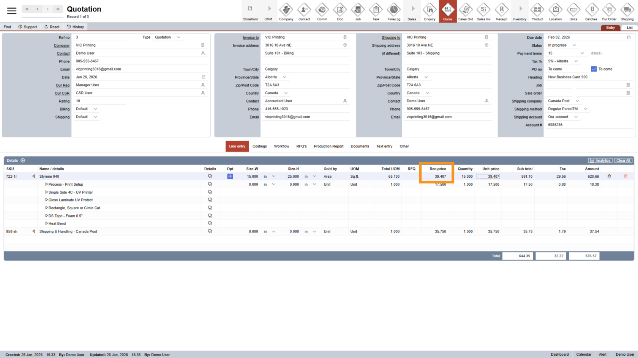Expand the Process - Print Setup row
This screenshot has width=638, height=358.
tap(46, 184)
